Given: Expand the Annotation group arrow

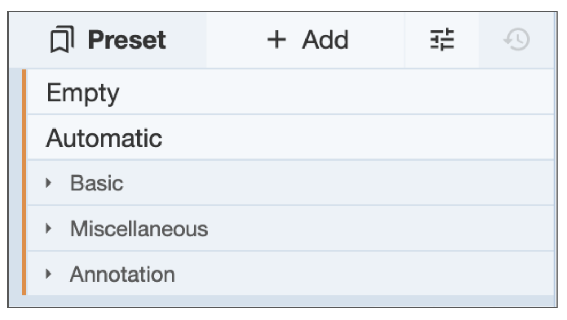Looking at the screenshot, I should pos(49,274).
